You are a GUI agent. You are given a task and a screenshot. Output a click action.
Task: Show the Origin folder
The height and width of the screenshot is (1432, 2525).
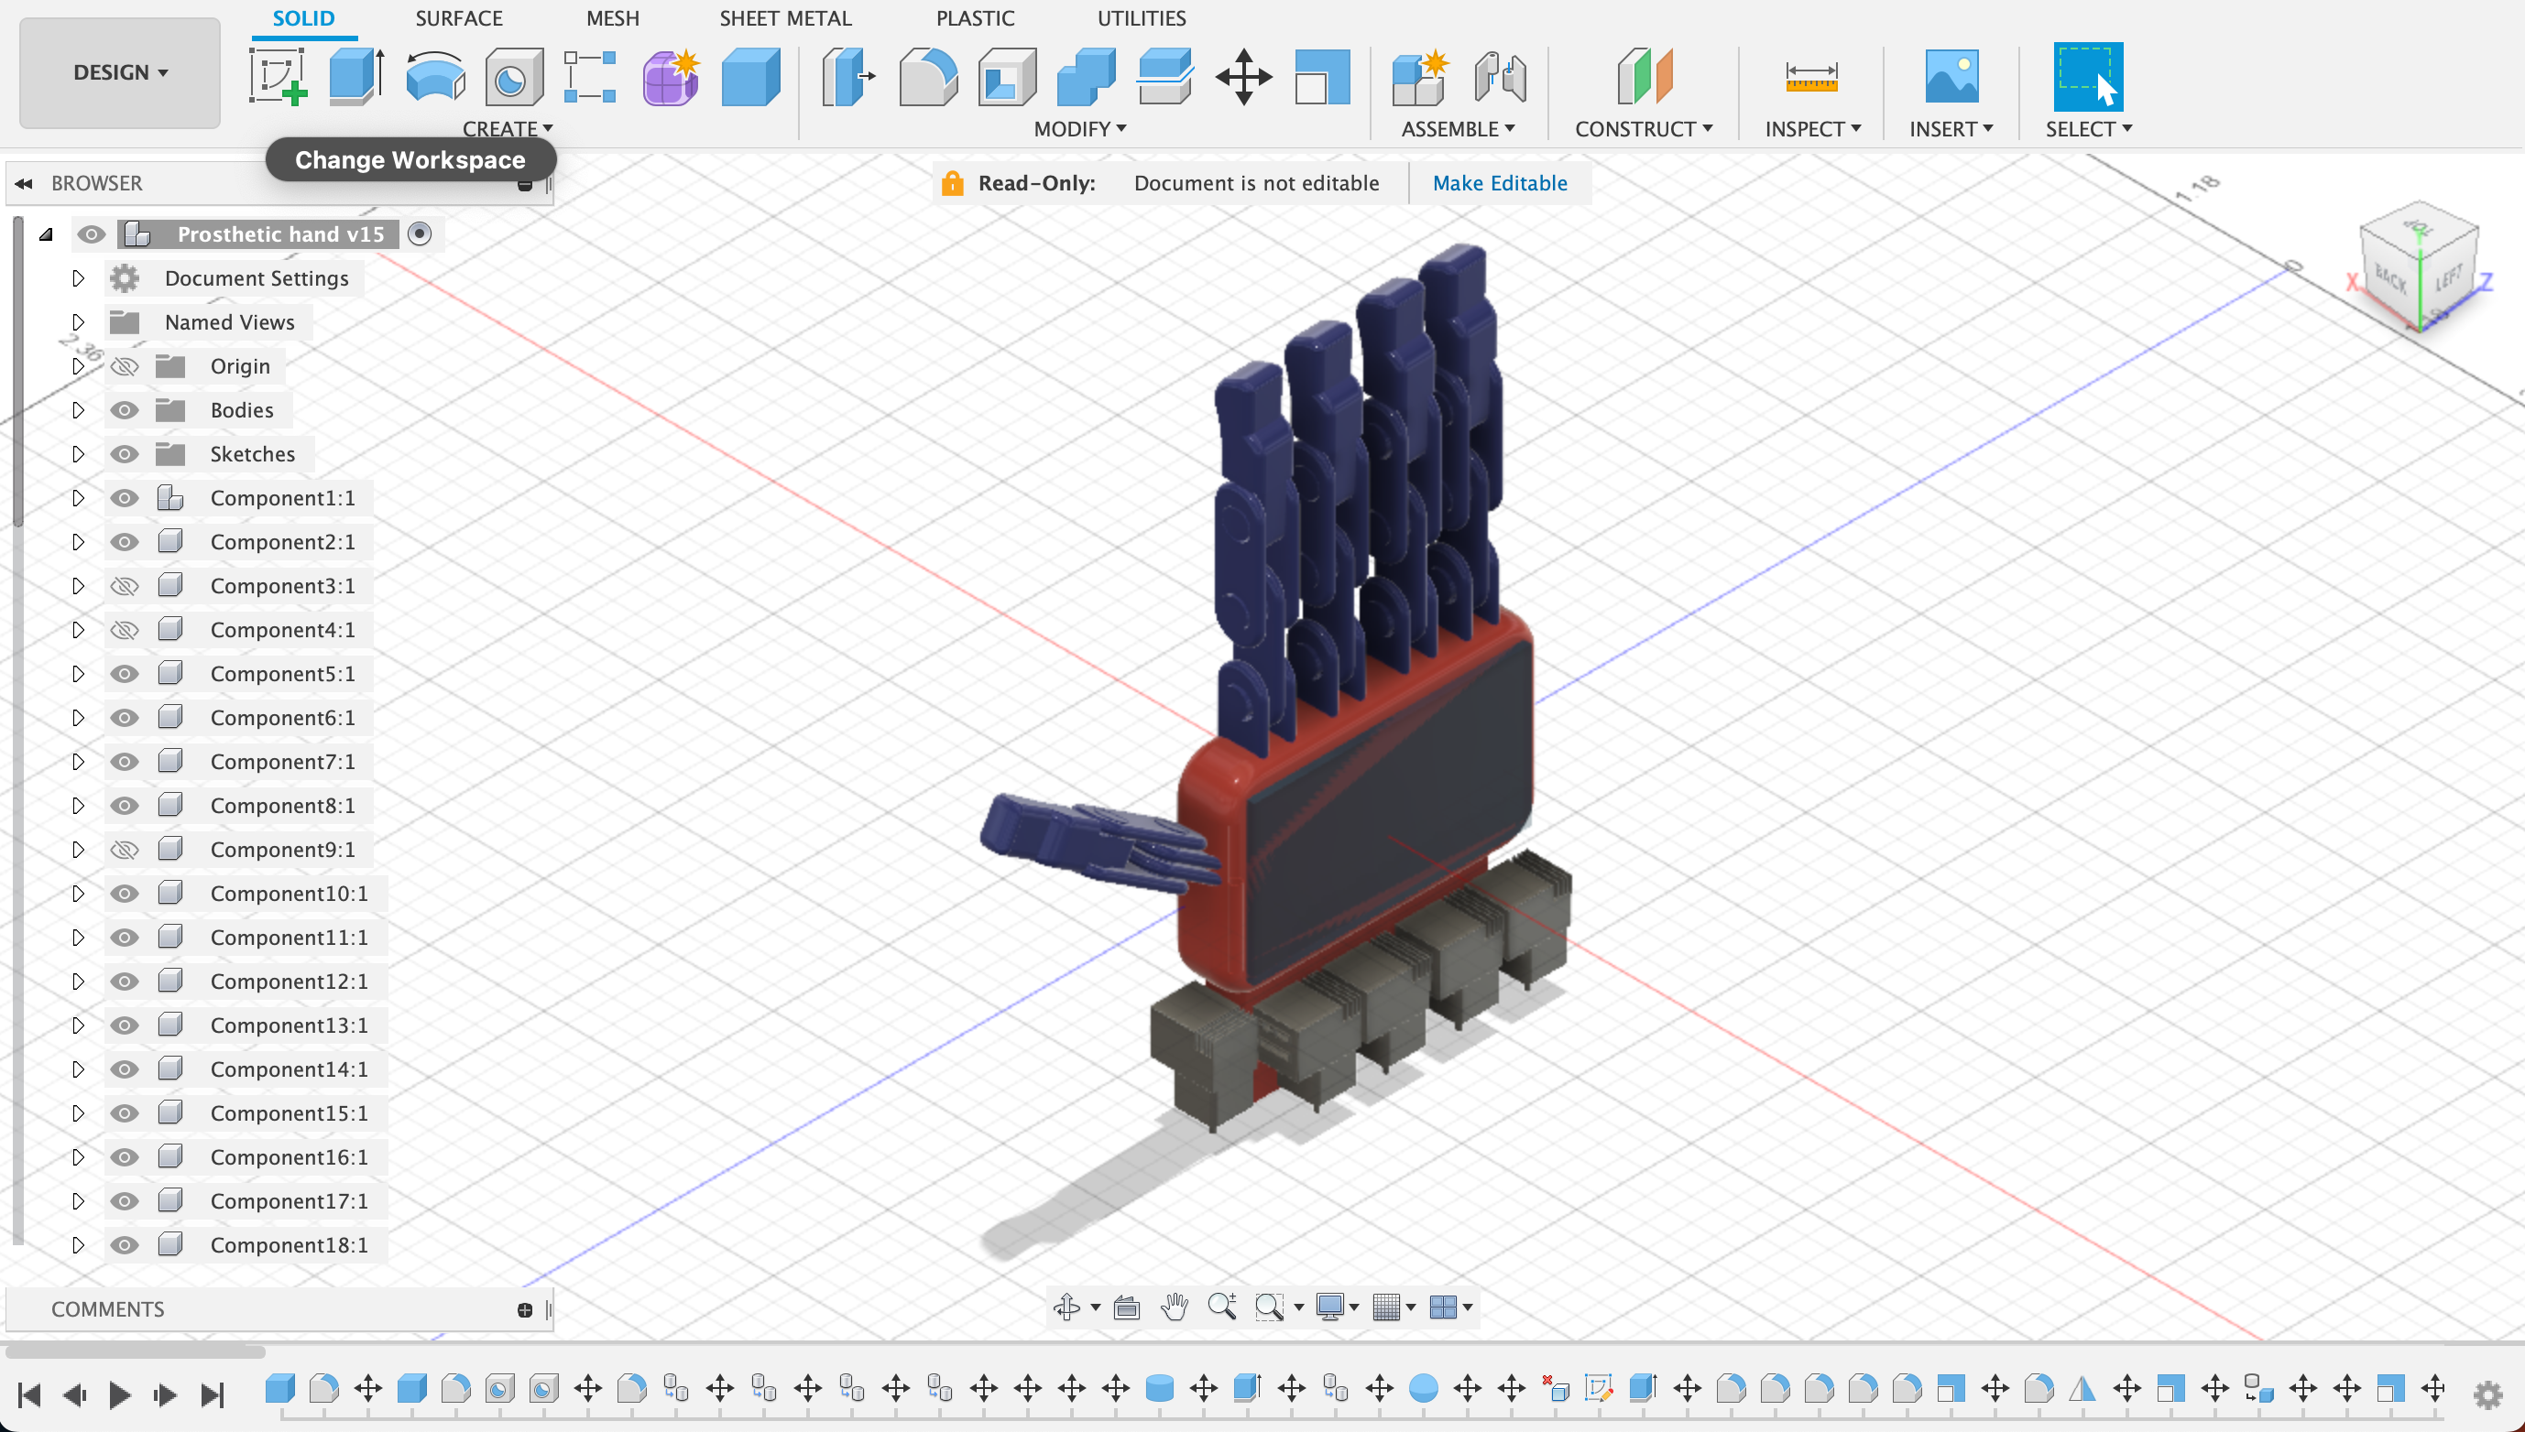click(x=124, y=367)
